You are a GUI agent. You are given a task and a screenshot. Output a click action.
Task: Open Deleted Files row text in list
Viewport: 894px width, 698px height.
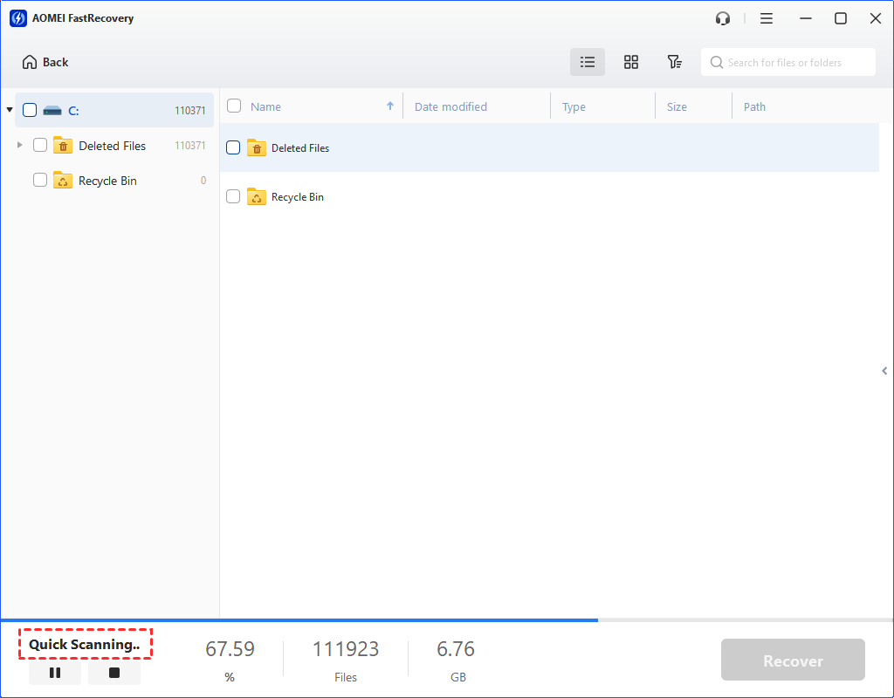coord(300,148)
